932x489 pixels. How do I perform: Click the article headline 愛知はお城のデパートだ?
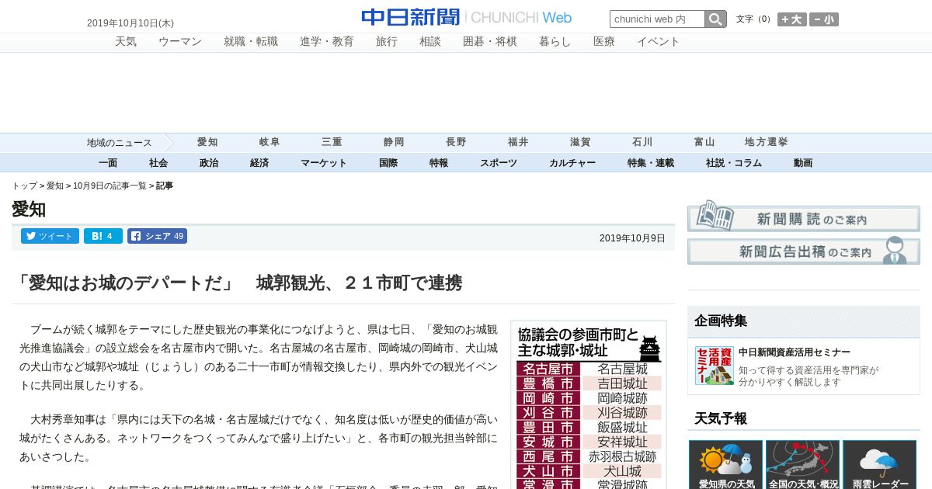coord(238,283)
